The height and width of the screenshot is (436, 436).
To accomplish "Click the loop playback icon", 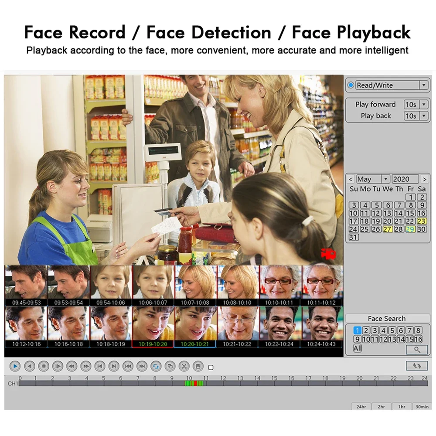I will [156, 367].
